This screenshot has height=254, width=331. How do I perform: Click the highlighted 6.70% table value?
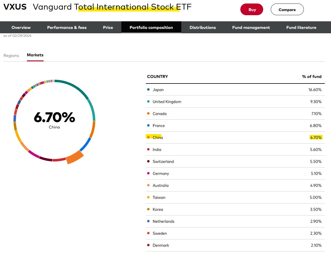(x=316, y=138)
